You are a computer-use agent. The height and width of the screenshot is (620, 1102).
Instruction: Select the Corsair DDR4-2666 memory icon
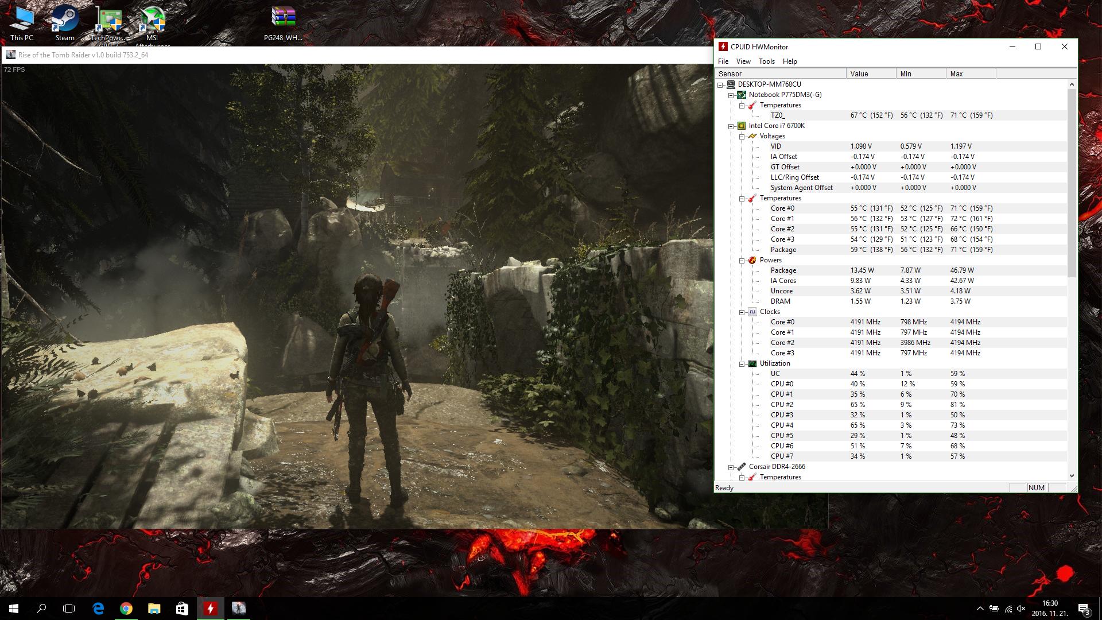click(742, 467)
